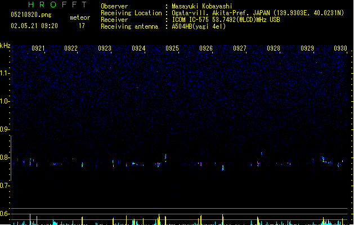Click the meteor count label
Screen dimensions: 354x225
click(x=80, y=17)
